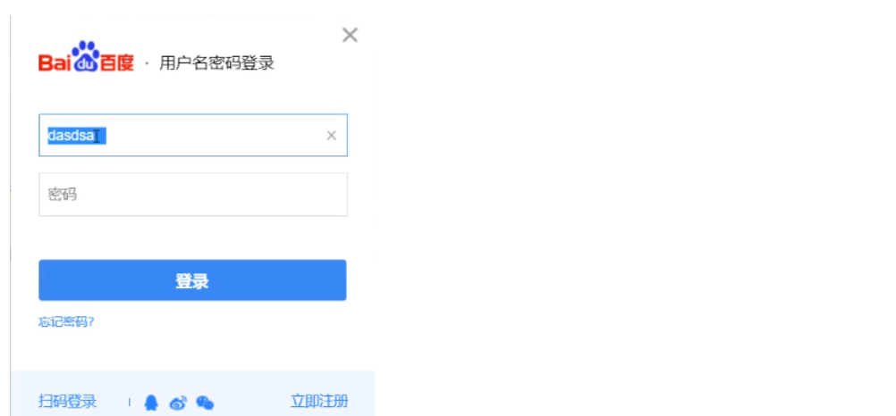This screenshot has width=896, height=416.
Task: Click the empty space between 忘记密码? and footer
Action: 192,349
